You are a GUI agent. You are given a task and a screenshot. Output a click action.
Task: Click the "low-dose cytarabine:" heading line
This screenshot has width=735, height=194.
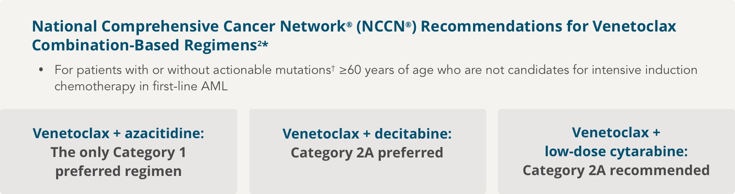click(x=616, y=152)
